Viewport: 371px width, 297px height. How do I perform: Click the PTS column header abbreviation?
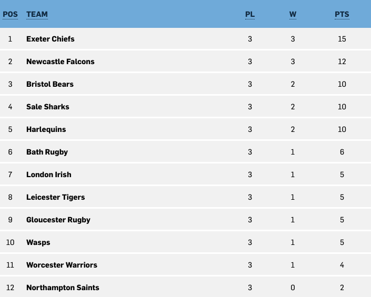coord(342,14)
